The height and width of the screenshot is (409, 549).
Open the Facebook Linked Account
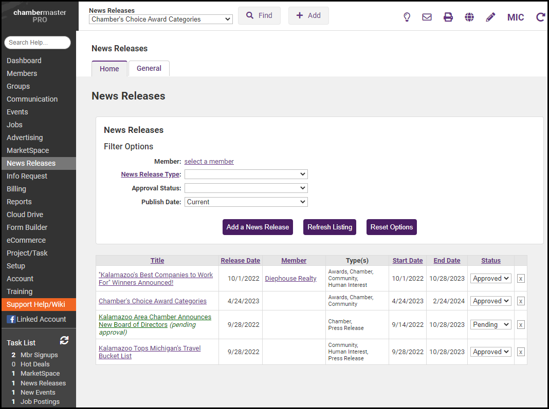pos(36,319)
